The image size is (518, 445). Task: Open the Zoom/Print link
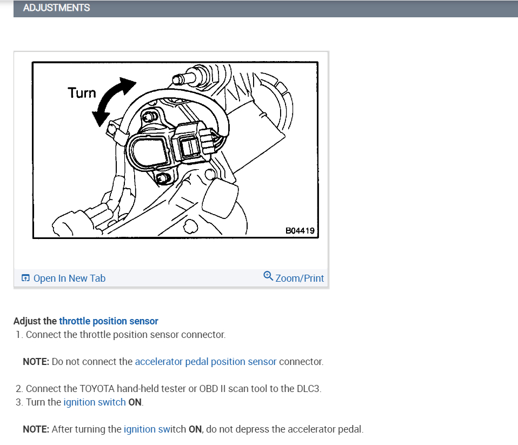[300, 278]
